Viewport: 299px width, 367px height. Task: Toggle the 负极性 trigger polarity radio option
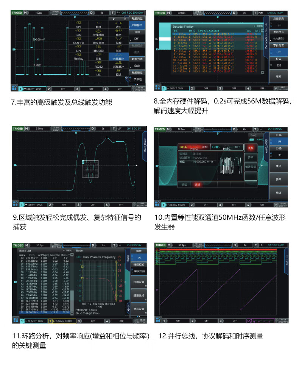(137, 79)
